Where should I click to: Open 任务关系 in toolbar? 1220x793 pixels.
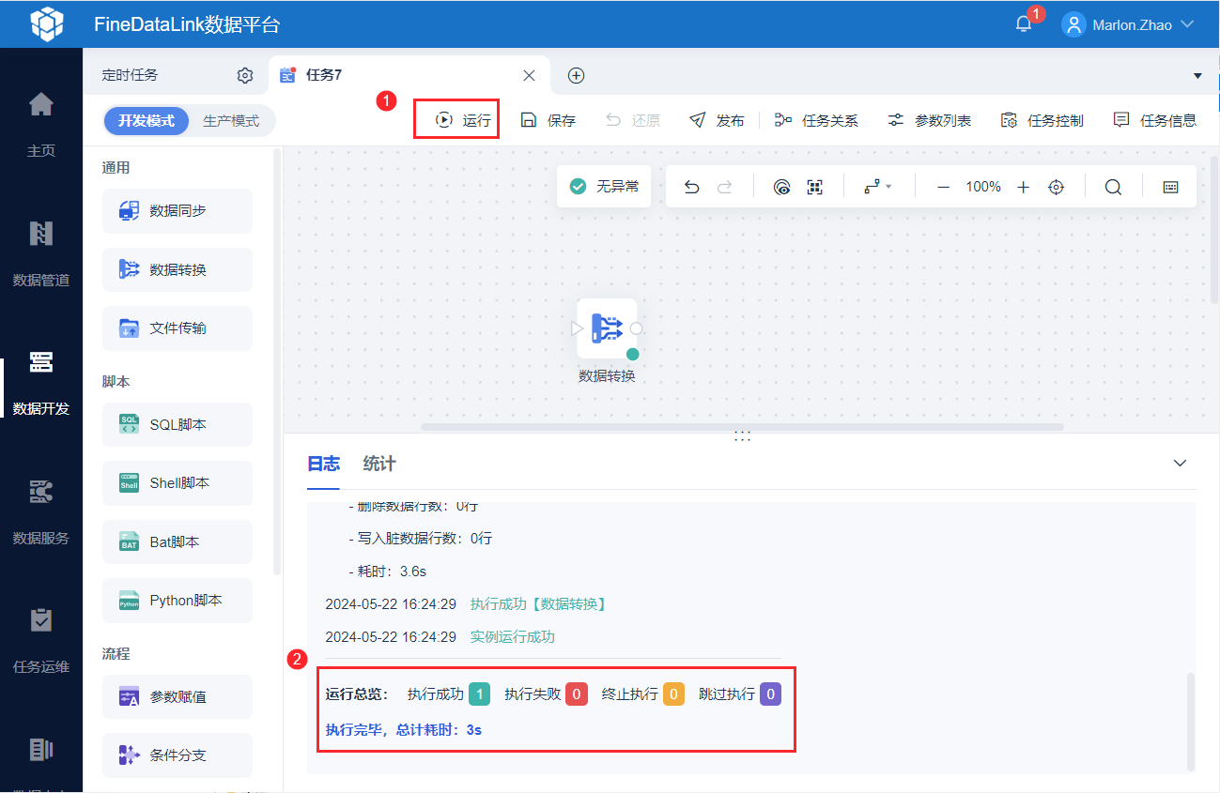tap(815, 120)
